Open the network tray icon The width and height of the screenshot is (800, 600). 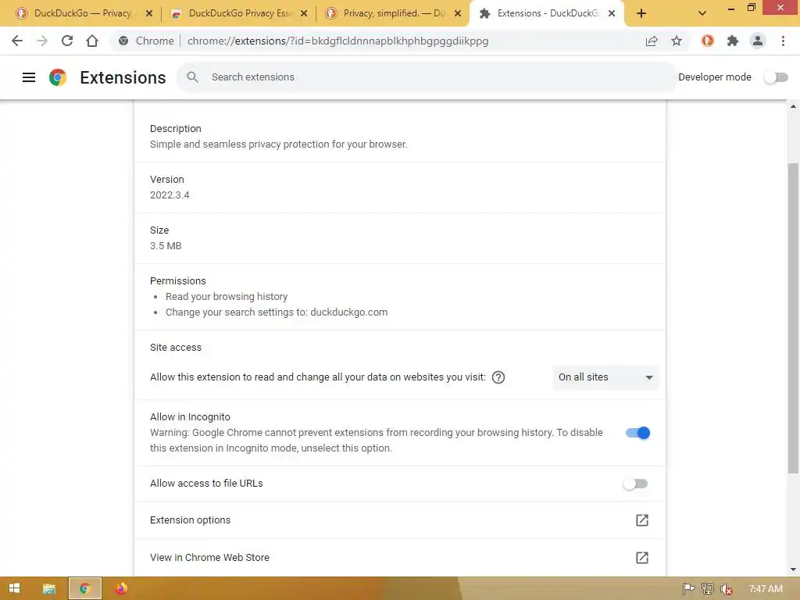tap(708, 589)
